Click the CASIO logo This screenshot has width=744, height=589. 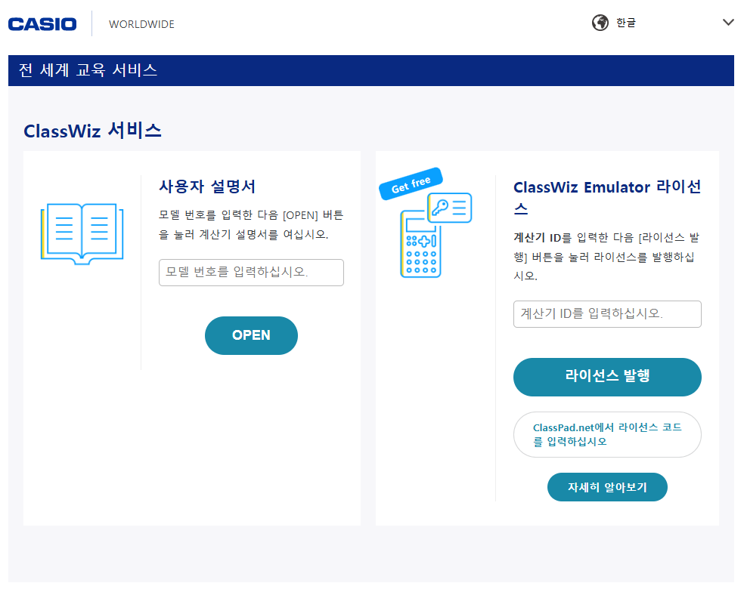pyautogui.click(x=42, y=24)
